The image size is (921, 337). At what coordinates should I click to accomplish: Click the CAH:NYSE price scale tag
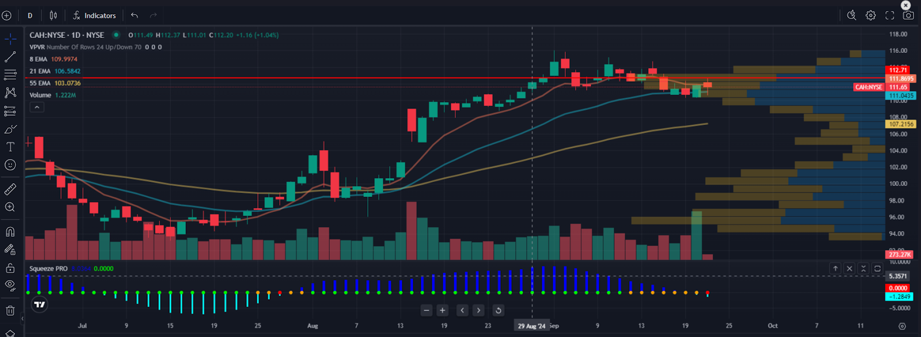869,87
